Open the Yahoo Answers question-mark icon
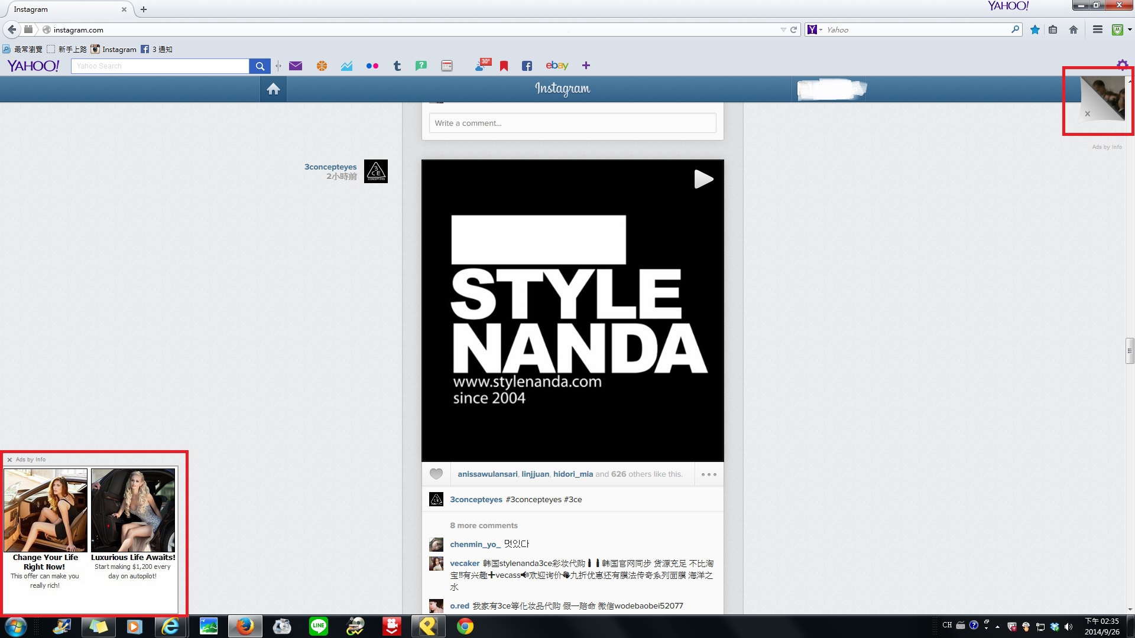Screen dimensions: 1135x638 coord(421,66)
